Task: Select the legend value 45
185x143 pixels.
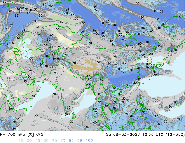Action: (38, 141)
